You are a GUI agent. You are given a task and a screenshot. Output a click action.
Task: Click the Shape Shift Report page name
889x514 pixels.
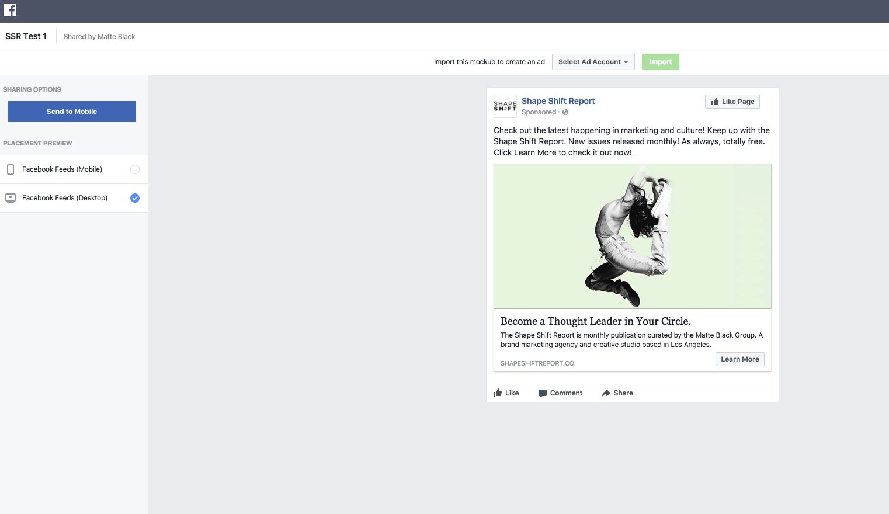558,101
